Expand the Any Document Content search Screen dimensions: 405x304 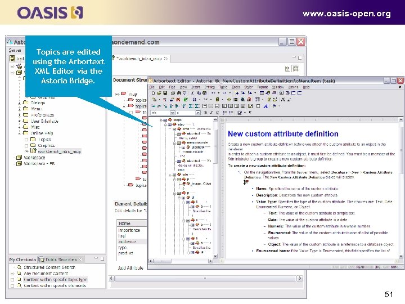pos(12,274)
